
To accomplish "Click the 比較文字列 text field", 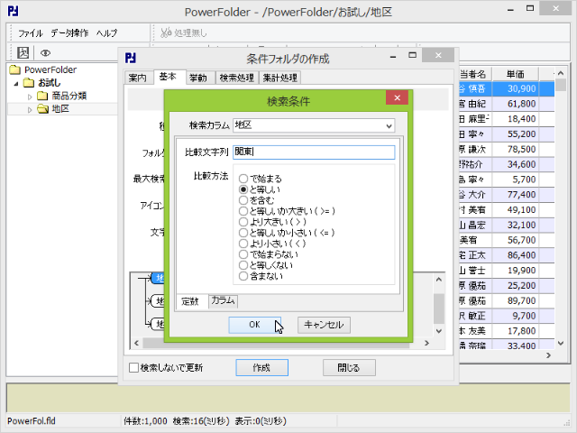I will pyautogui.click(x=314, y=152).
